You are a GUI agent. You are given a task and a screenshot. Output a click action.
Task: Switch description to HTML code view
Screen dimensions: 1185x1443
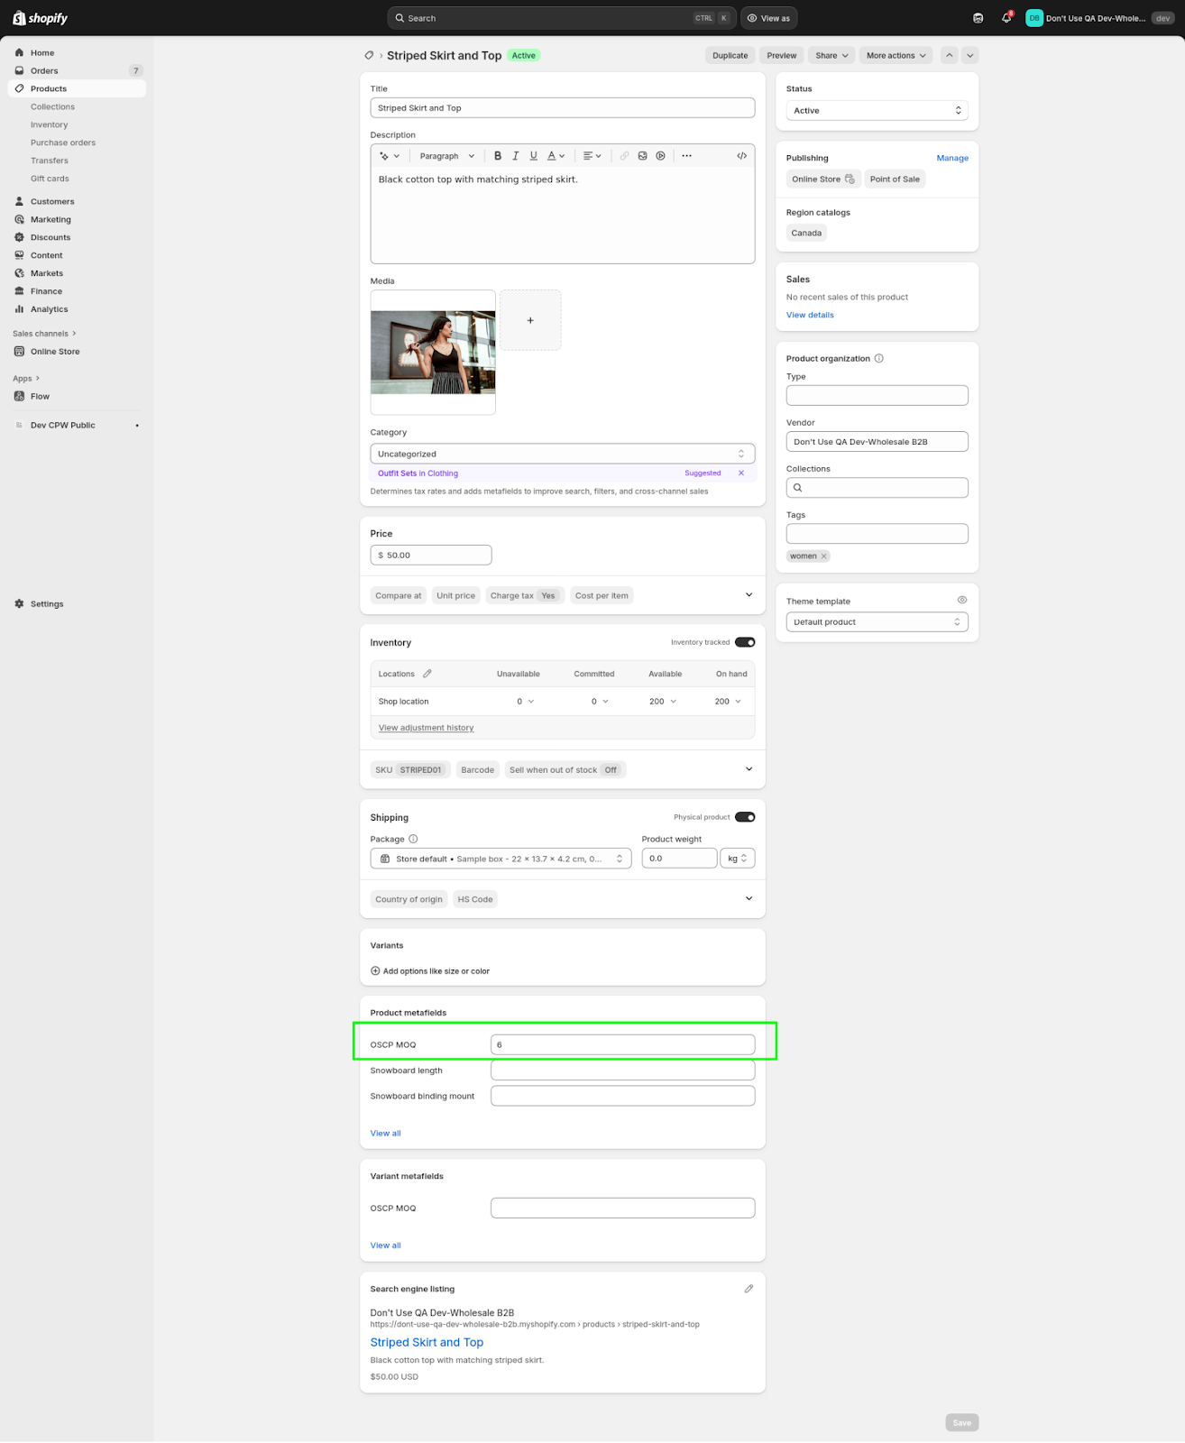pyautogui.click(x=741, y=156)
